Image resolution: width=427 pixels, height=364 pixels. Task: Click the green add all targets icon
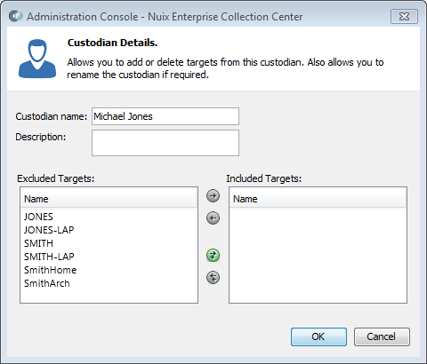(x=213, y=255)
